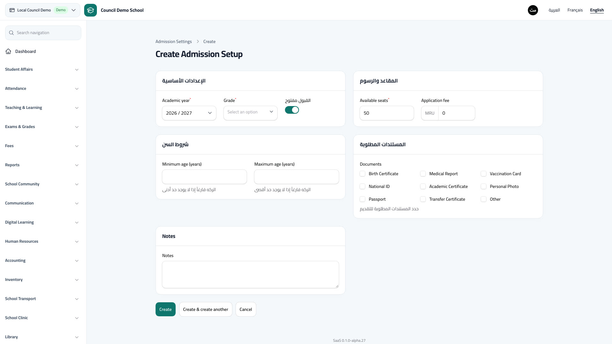The width and height of the screenshot is (612, 344).
Task: Focus the Search navigation field
Action: click(43, 33)
